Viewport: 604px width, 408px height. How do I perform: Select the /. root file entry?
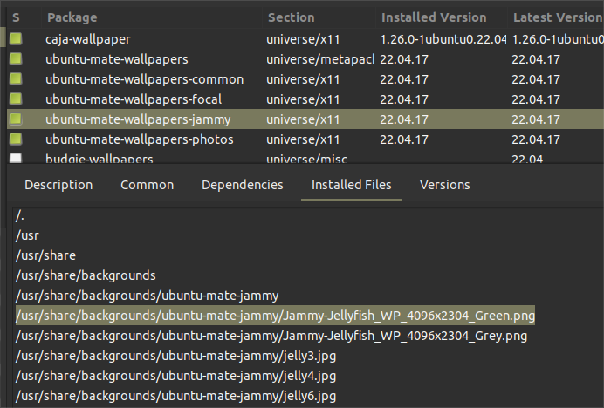click(20, 216)
